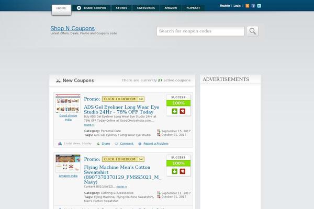The width and height of the screenshot is (314, 209).
Task: Vote thumbs down on ADS Gel Eyeliner coupon
Action: [183, 111]
